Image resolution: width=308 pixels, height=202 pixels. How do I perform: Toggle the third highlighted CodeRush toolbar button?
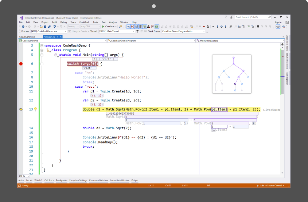tap(137, 27)
